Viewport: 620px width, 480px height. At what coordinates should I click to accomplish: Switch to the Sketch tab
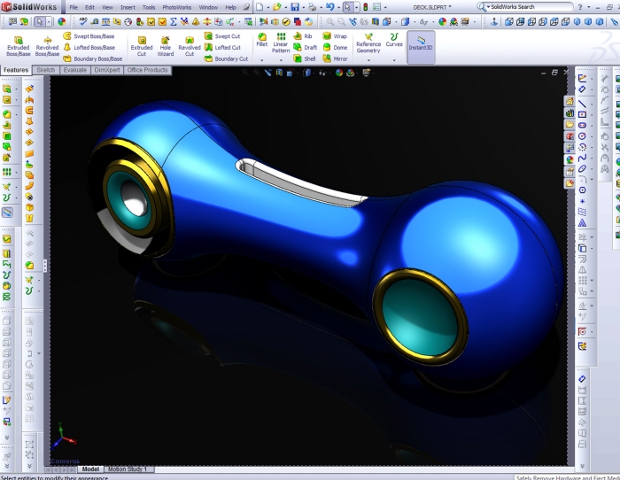tap(45, 70)
